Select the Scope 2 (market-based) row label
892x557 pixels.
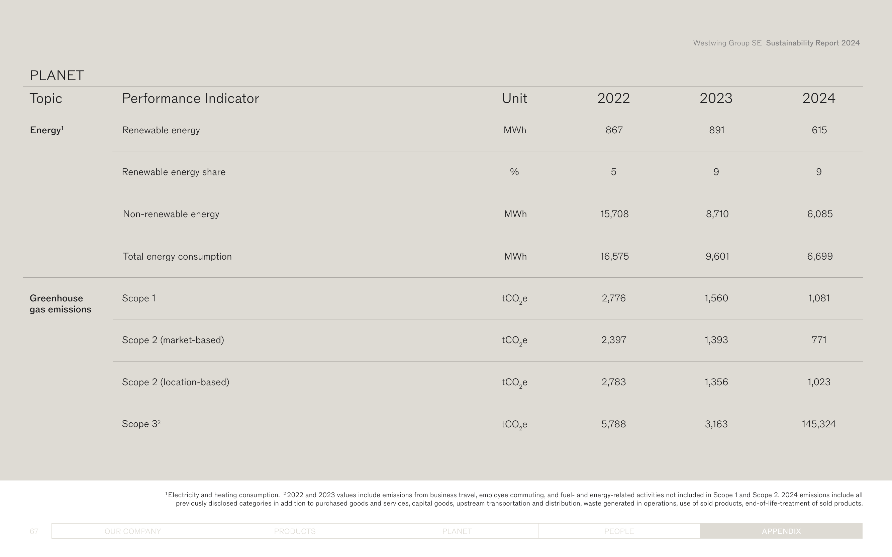[x=173, y=340]
